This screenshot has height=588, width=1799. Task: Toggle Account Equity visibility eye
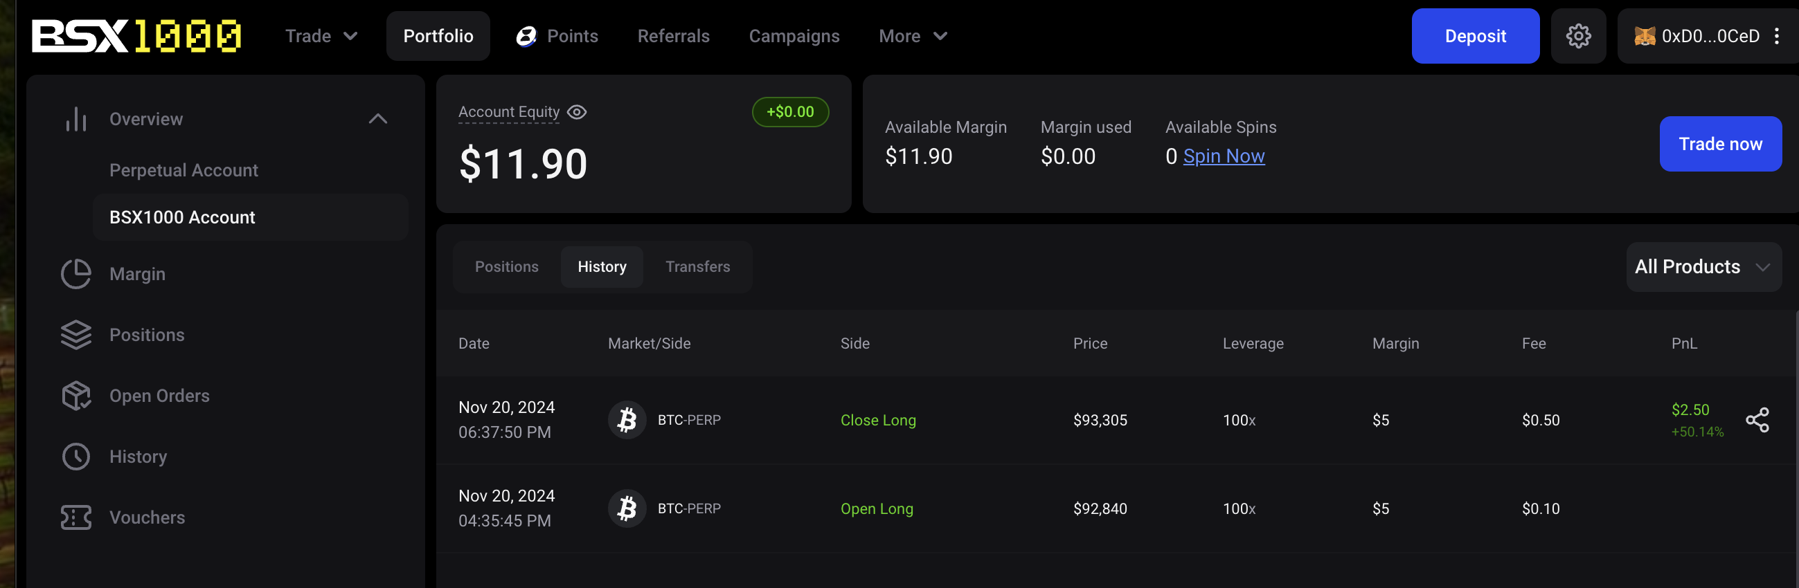coord(577,111)
